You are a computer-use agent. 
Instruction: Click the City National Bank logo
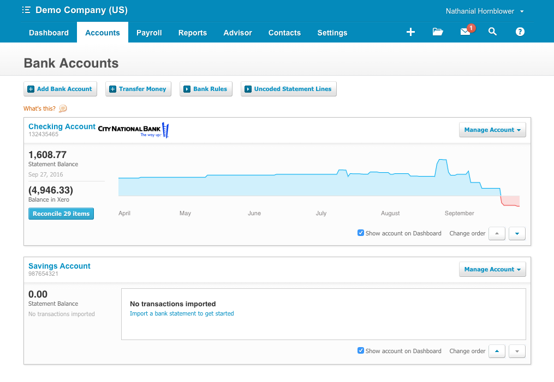[133, 130]
